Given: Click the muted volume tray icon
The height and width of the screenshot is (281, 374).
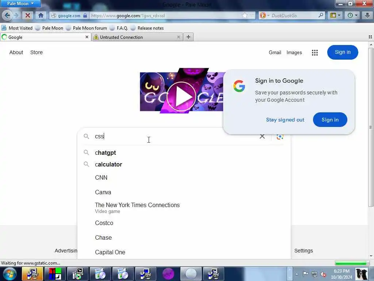Looking at the screenshot, I should point(324,274).
